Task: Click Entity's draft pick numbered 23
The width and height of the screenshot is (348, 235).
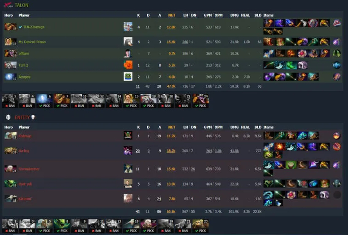Action: click(200, 226)
